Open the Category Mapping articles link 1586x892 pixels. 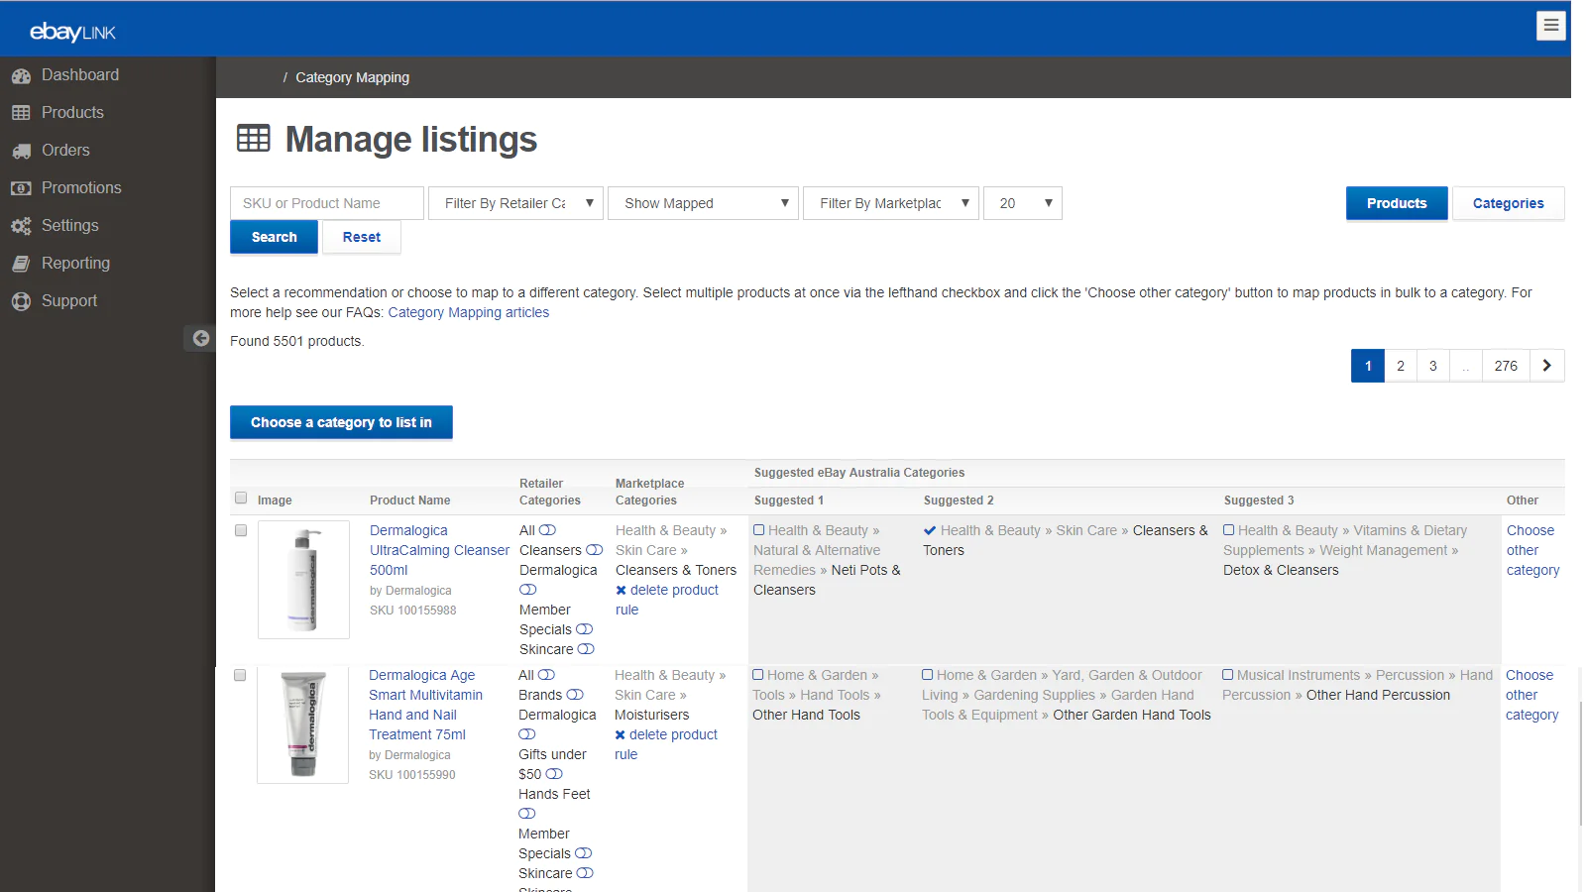468,313
